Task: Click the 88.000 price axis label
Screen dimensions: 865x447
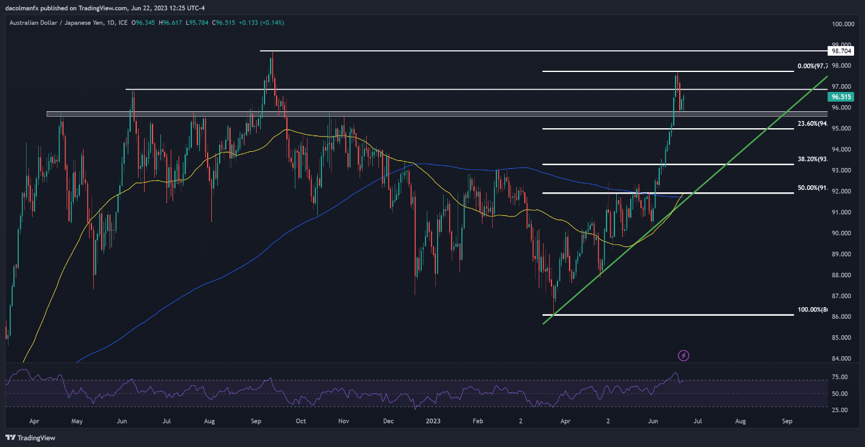Action: 843,275
